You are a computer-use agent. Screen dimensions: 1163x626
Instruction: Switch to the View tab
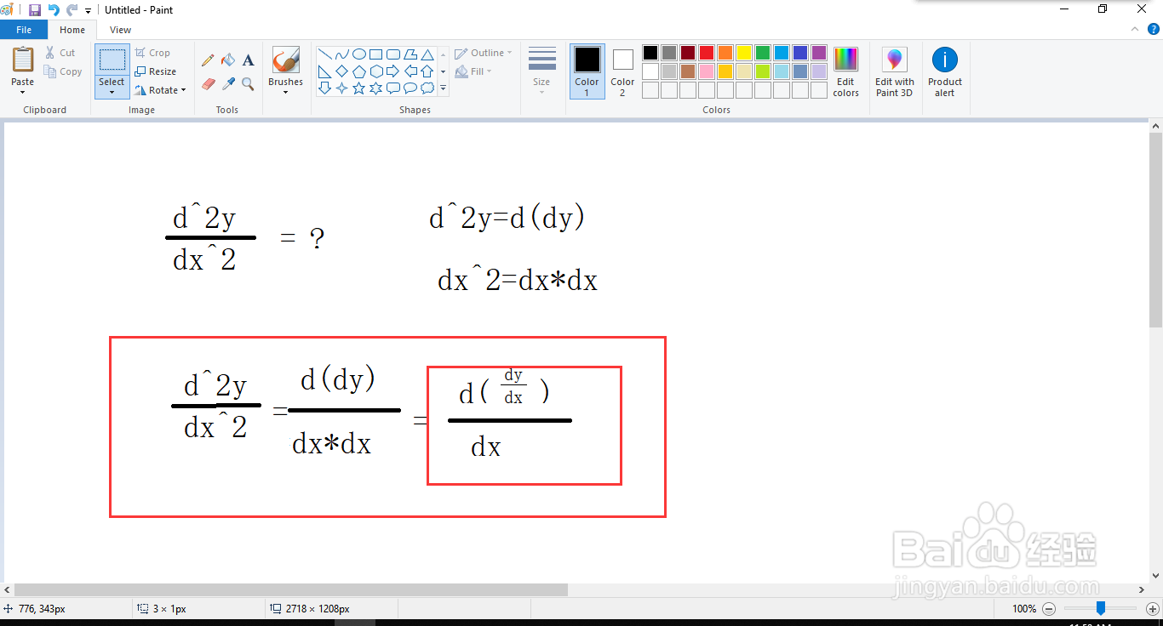120,29
